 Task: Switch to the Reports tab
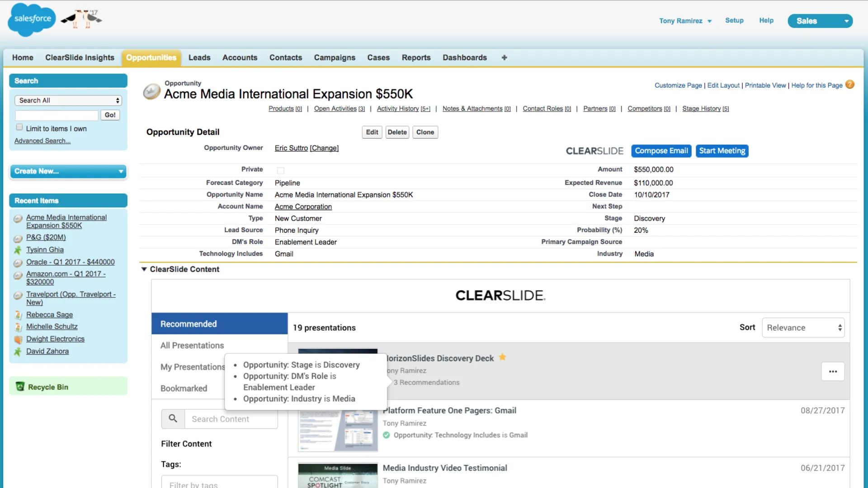416,57
